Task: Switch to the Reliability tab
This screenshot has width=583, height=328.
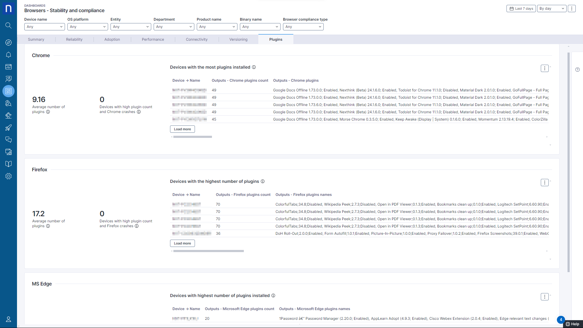Action: coord(74,39)
